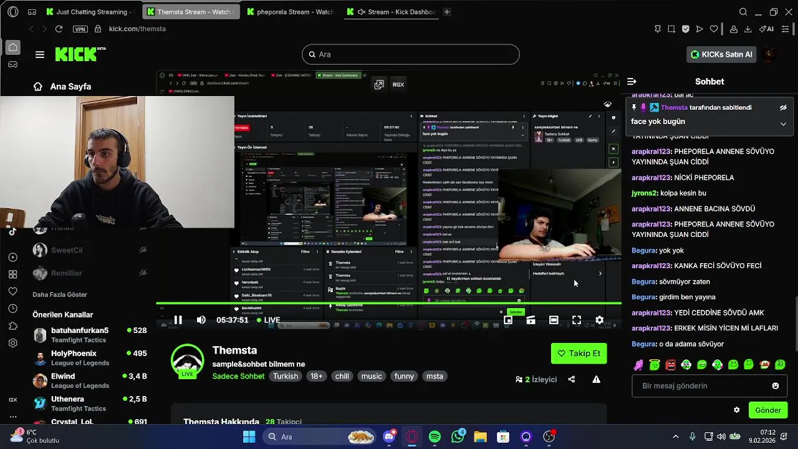This screenshot has height=449, width=798.
Task: Switch player to theater mode
Action: (554, 320)
